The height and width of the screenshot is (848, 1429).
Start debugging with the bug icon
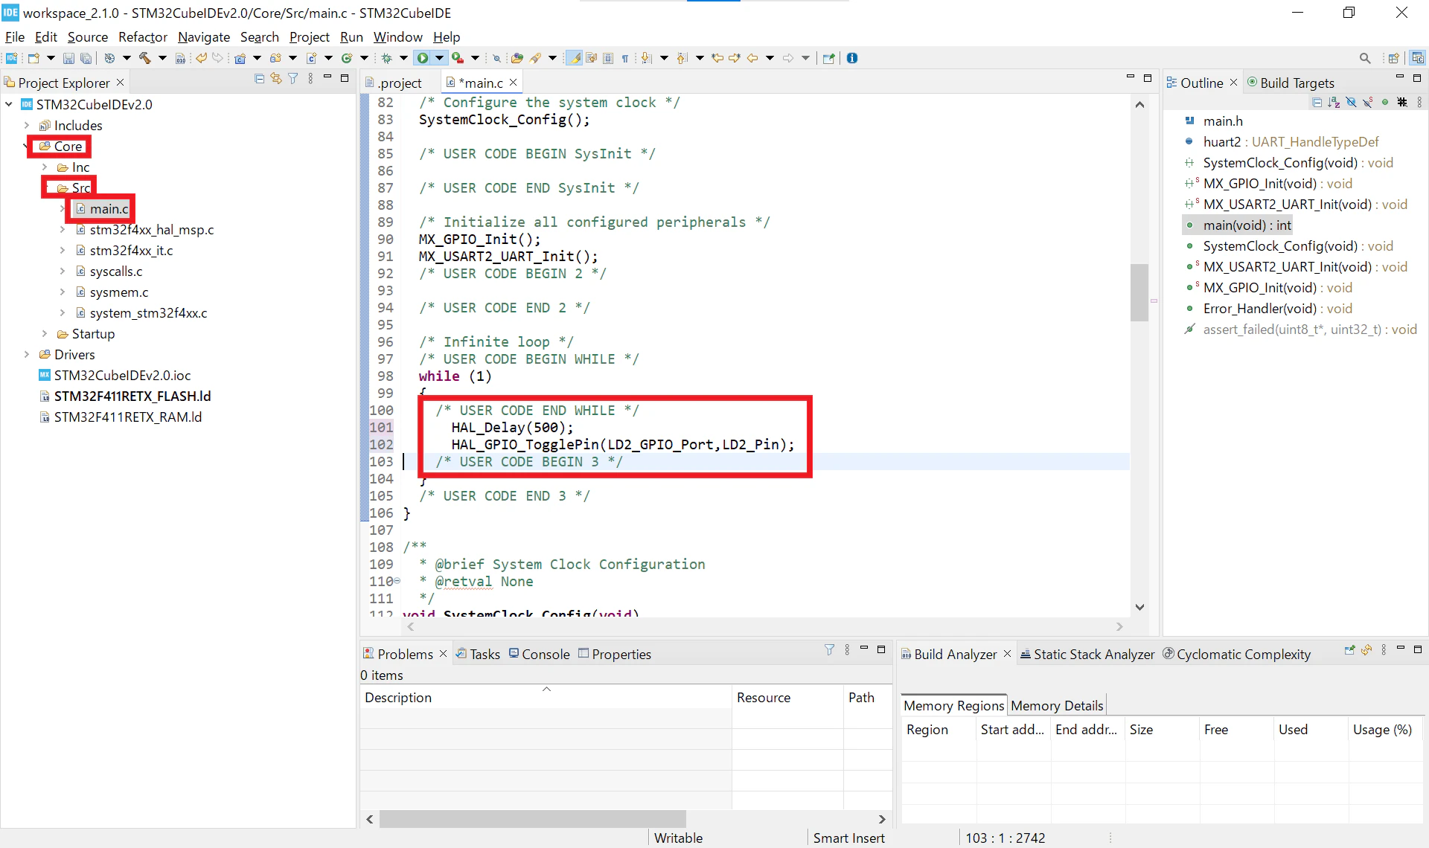tap(387, 58)
